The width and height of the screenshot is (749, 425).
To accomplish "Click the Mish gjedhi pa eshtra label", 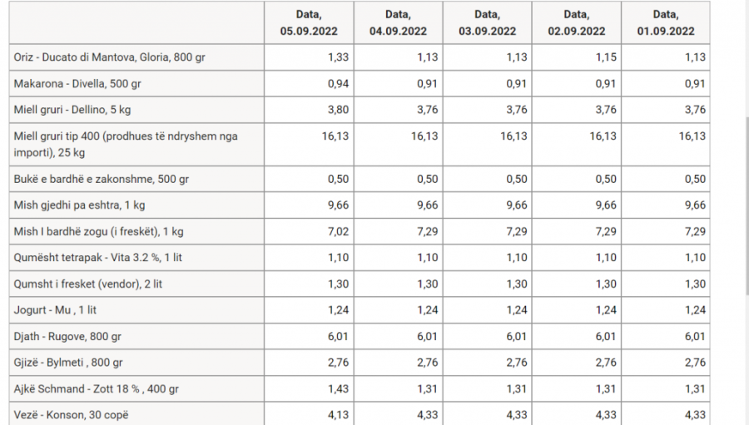I will pyautogui.click(x=79, y=205).
